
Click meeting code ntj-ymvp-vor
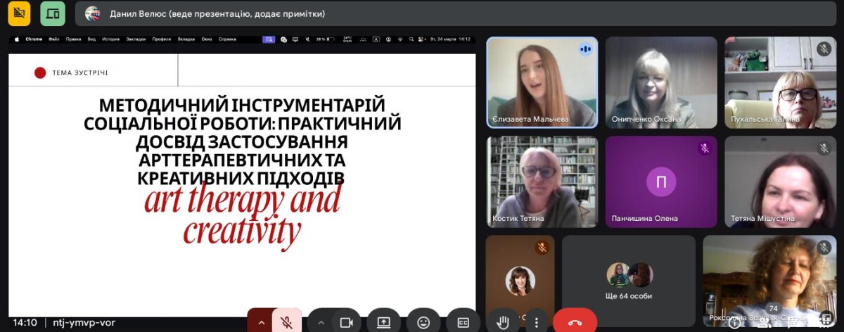84,322
